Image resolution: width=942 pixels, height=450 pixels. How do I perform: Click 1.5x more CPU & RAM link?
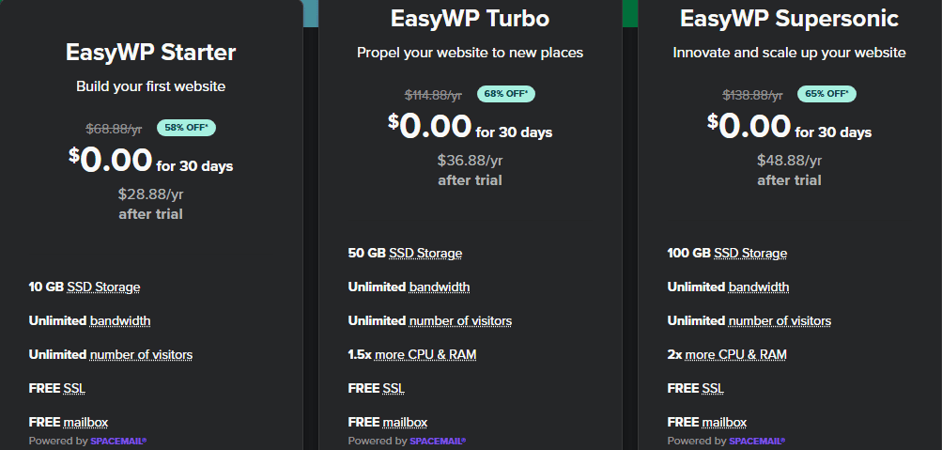coord(425,355)
